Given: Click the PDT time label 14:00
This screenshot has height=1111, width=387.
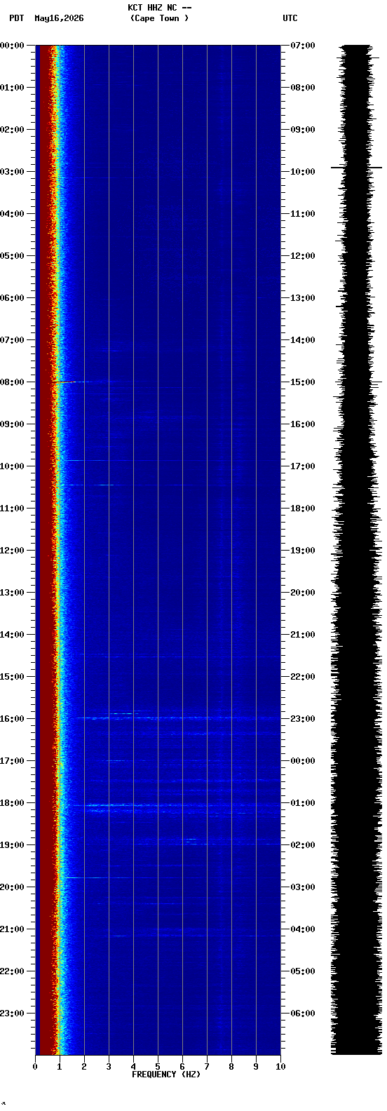Looking at the screenshot, I should [x=13, y=635].
